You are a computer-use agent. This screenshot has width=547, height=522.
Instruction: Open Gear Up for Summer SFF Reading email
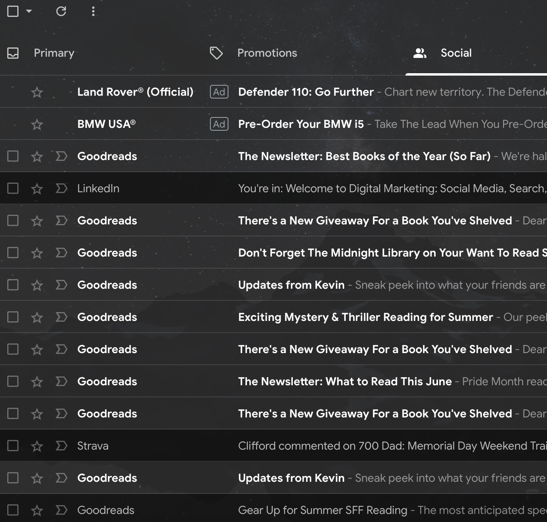323,510
